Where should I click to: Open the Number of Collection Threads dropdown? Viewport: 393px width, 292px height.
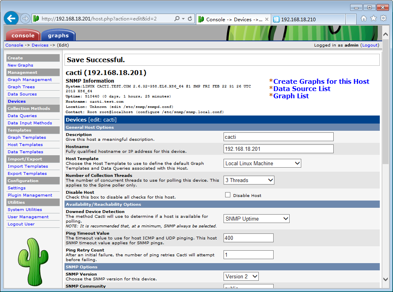coord(249,180)
